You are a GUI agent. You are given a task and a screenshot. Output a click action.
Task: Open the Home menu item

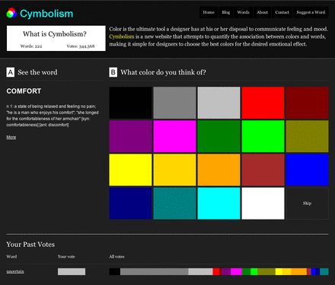point(209,12)
